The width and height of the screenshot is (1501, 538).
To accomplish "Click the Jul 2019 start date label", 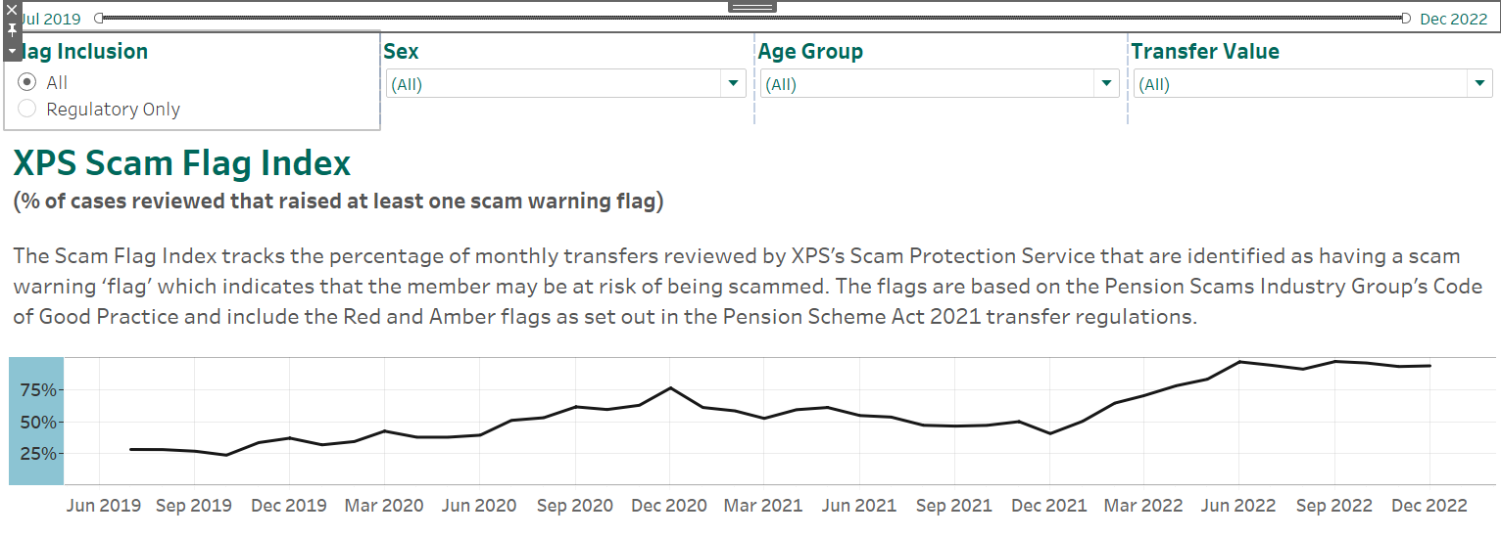I will tap(48, 19).
